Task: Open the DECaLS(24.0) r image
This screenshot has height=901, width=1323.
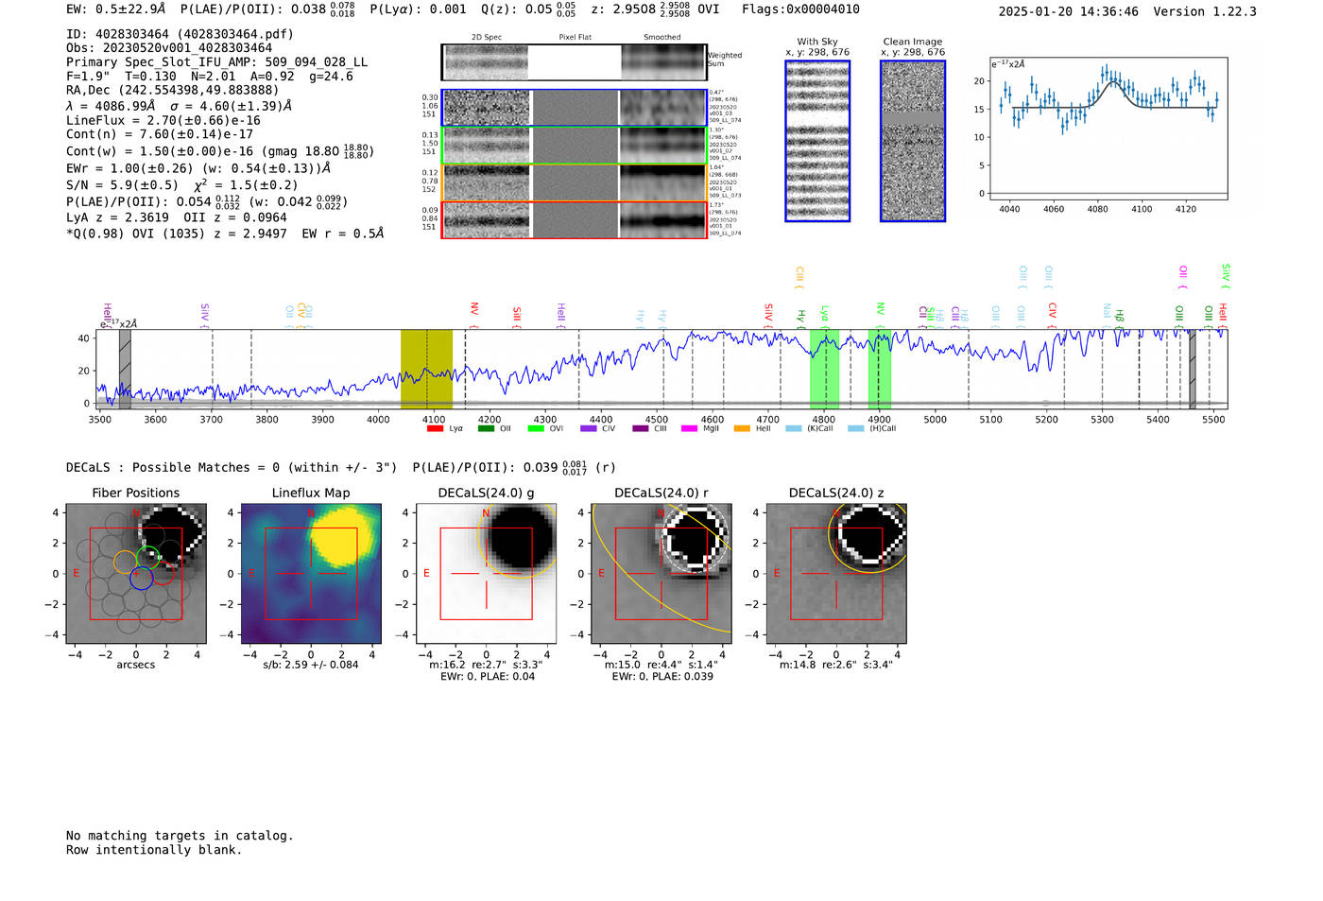Action: click(661, 574)
